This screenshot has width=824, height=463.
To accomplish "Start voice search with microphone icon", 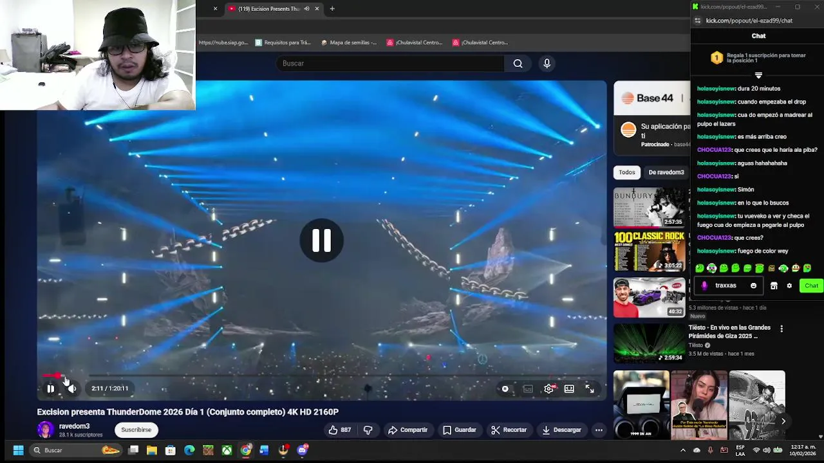I will 547,63.
